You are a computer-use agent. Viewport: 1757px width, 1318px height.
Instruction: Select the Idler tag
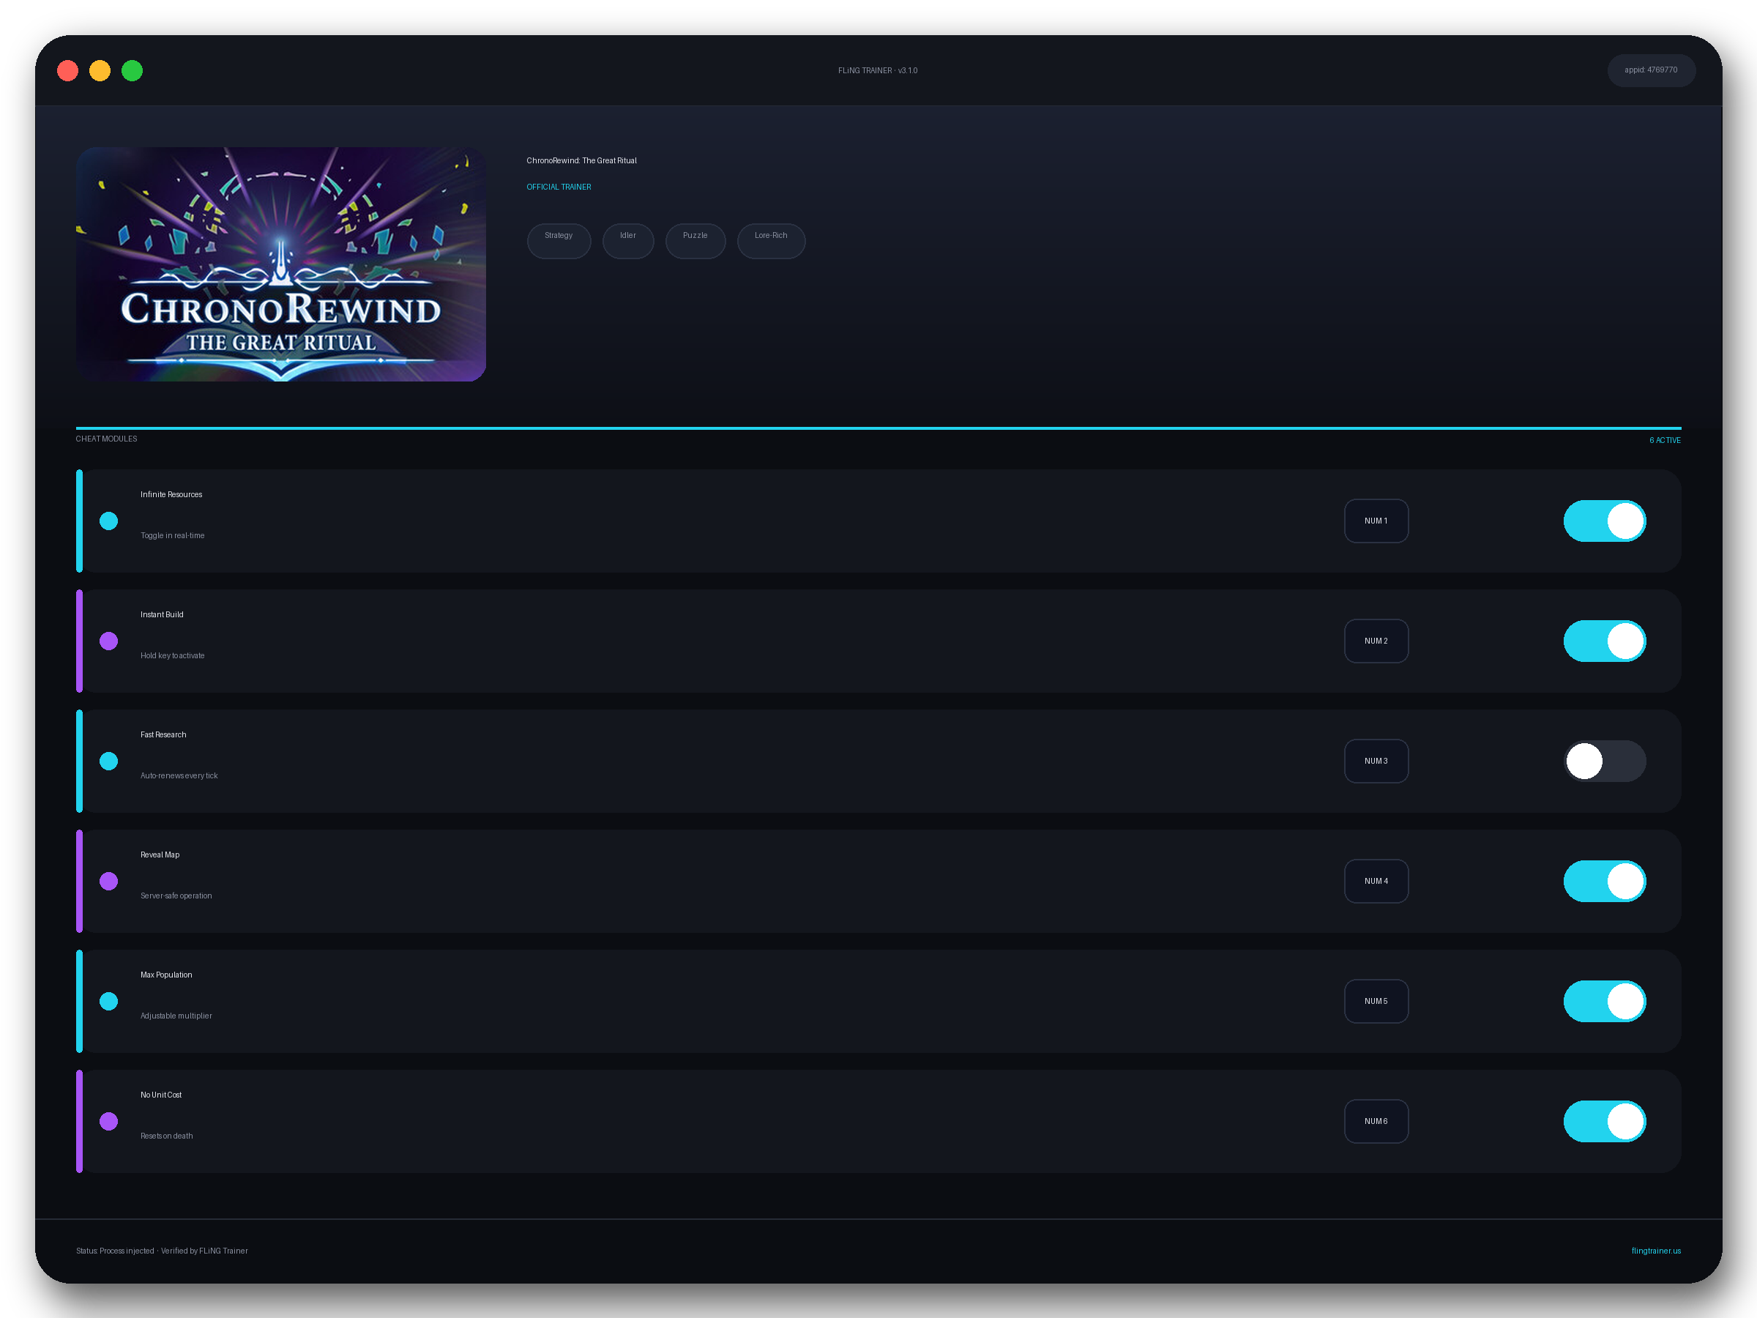(x=627, y=241)
